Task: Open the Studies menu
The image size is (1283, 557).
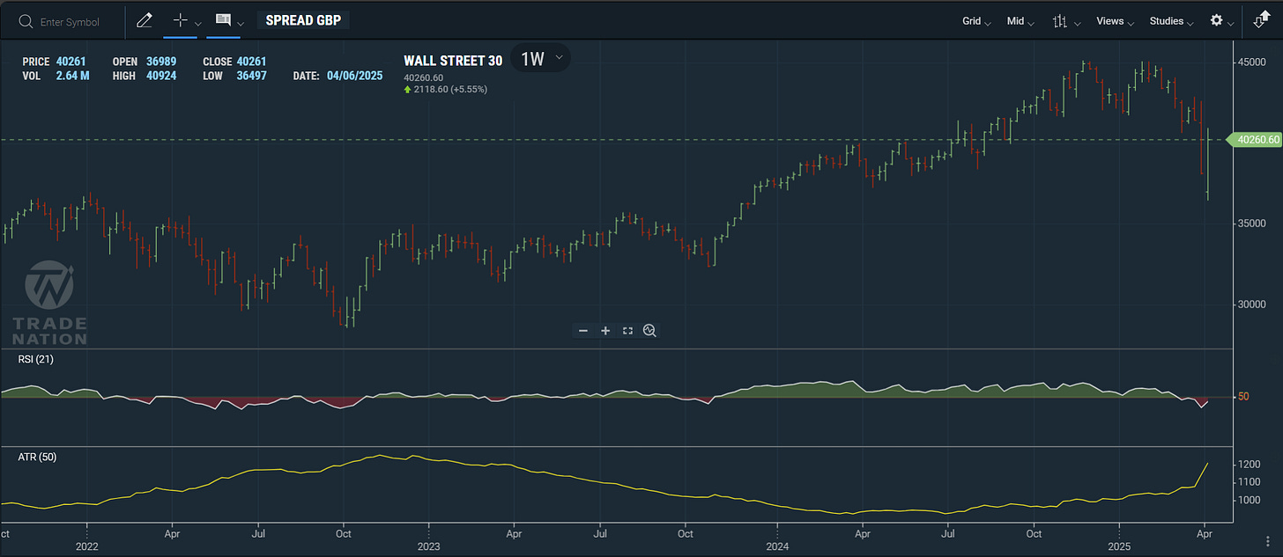Action: coord(1171,21)
